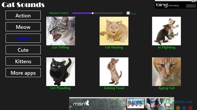The height and width of the screenshot is (110, 197).
Task: Open the Action category
Action: point(23,15)
